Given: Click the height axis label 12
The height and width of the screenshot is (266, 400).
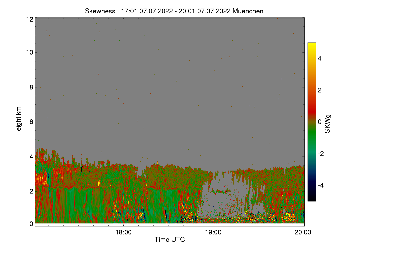Looking at the screenshot, I should point(29,19).
